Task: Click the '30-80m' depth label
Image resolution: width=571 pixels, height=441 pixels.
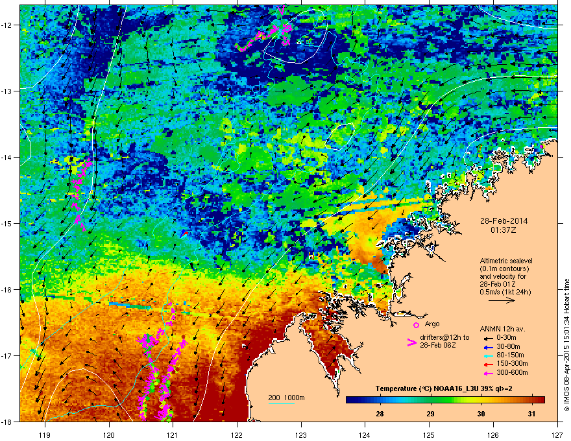Action: 508,347
